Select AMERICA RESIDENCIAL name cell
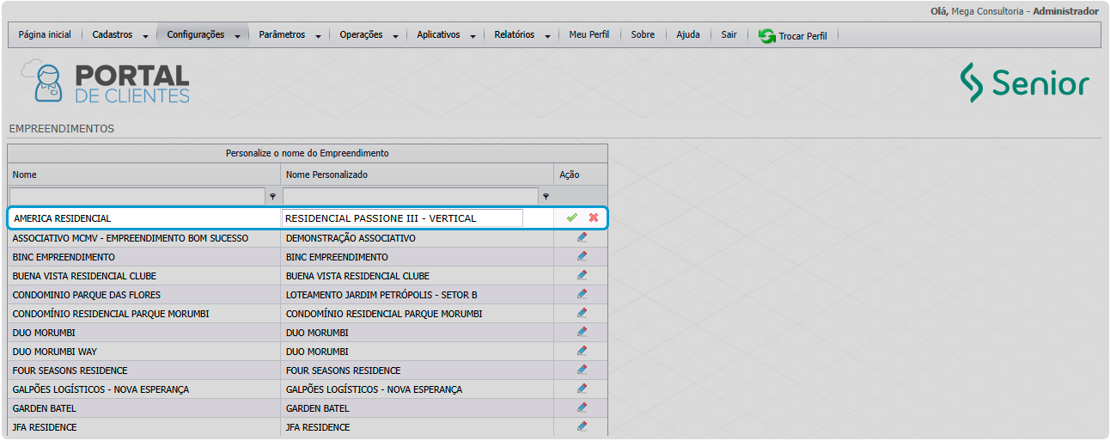 coord(144,218)
